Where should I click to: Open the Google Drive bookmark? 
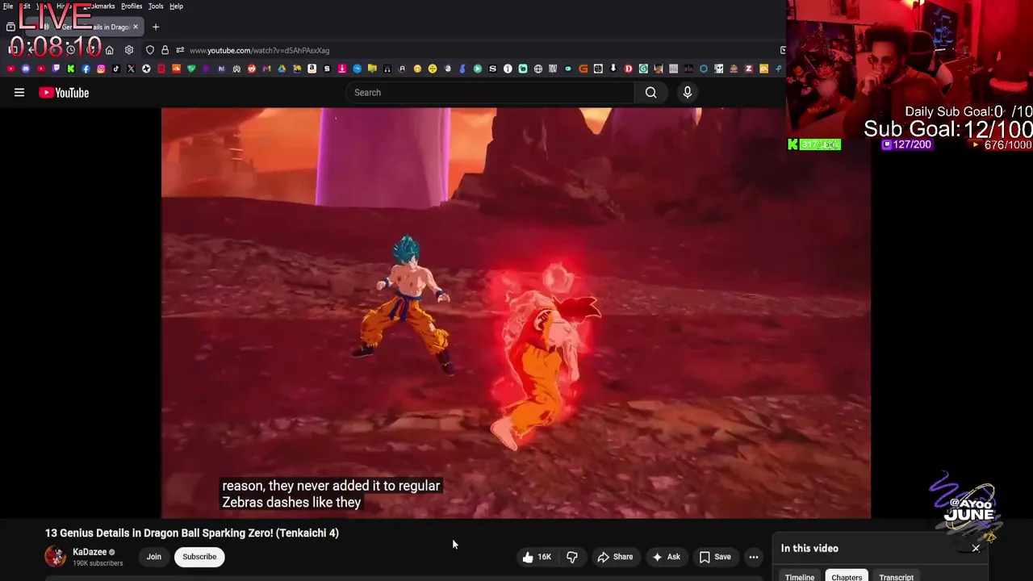pos(281,69)
